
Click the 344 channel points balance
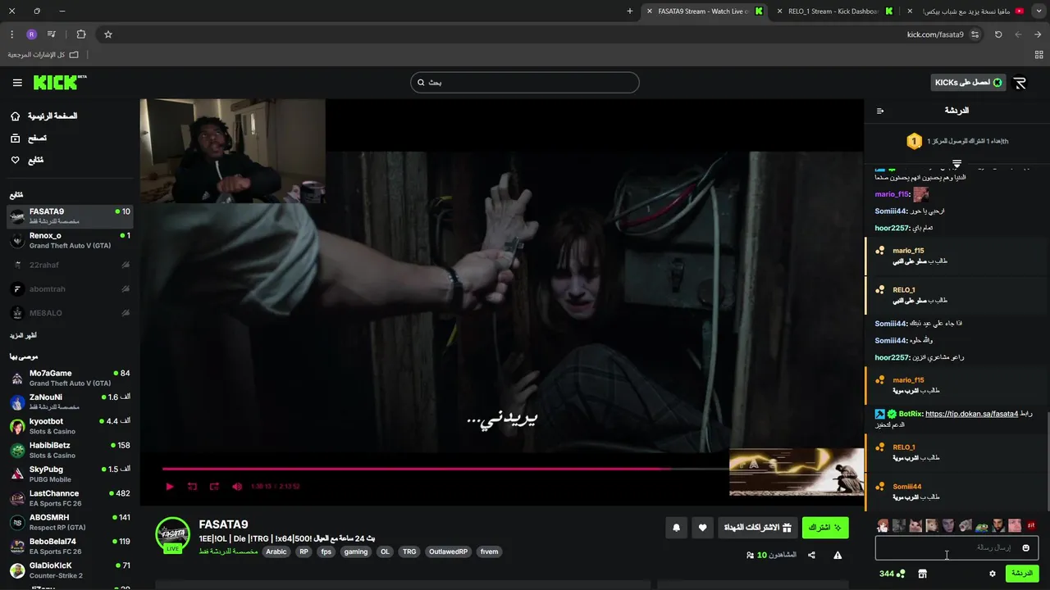892,574
